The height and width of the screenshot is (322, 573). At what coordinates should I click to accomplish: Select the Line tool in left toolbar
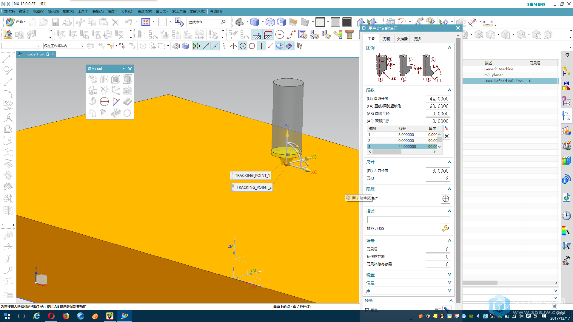pyautogui.click(x=7, y=59)
